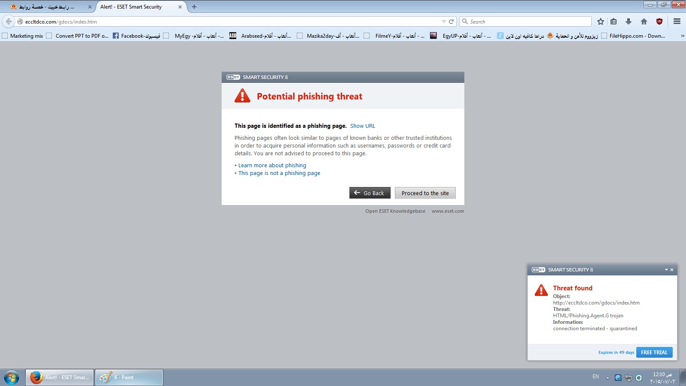The width and height of the screenshot is (686, 386).
Task: Close the Alert! - ESET Smart Security tab
Action: point(180,7)
